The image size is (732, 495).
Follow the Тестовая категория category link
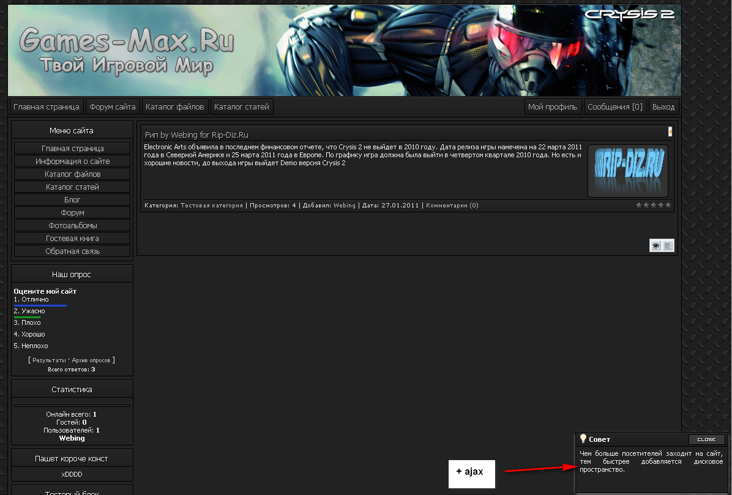[x=212, y=205]
